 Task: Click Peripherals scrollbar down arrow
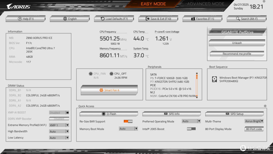(x=197, y=97)
